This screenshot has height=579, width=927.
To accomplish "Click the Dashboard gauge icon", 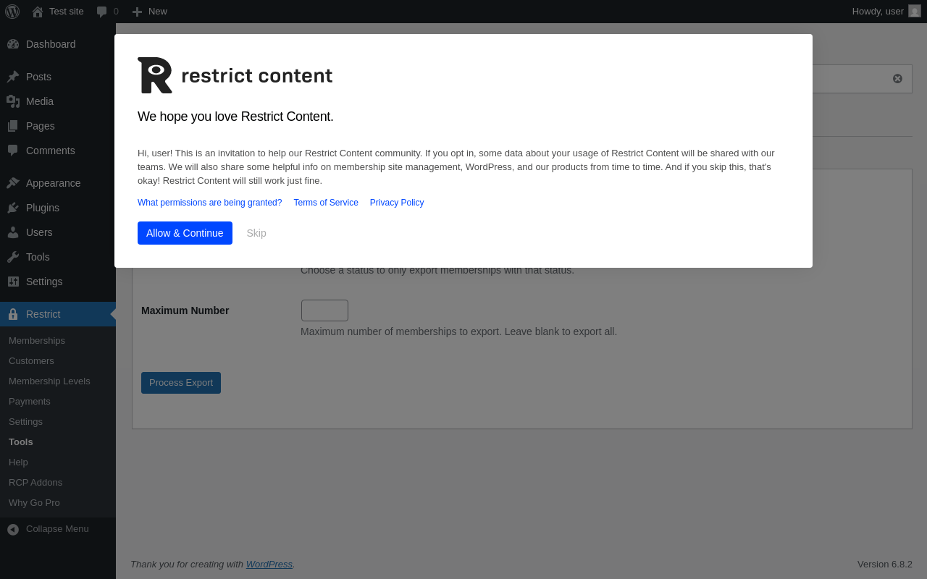I will [x=13, y=44].
